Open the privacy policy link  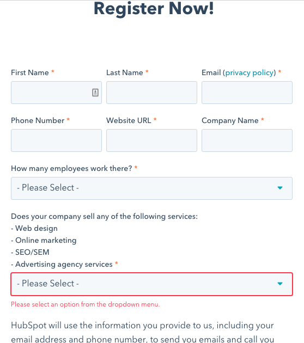(250, 73)
